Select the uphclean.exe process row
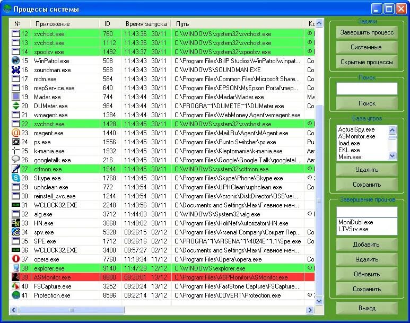Viewport: 410px width, 323px height. (162, 187)
